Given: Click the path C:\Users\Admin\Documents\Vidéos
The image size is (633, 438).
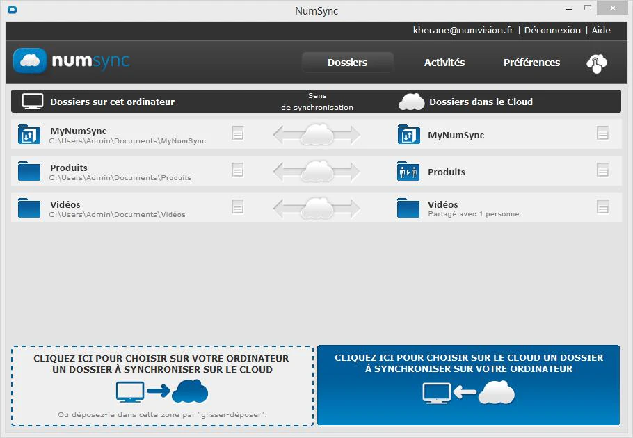Looking at the screenshot, I should coord(117,214).
